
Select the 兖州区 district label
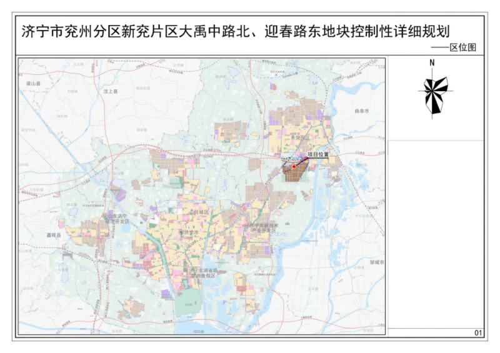click(x=302, y=137)
